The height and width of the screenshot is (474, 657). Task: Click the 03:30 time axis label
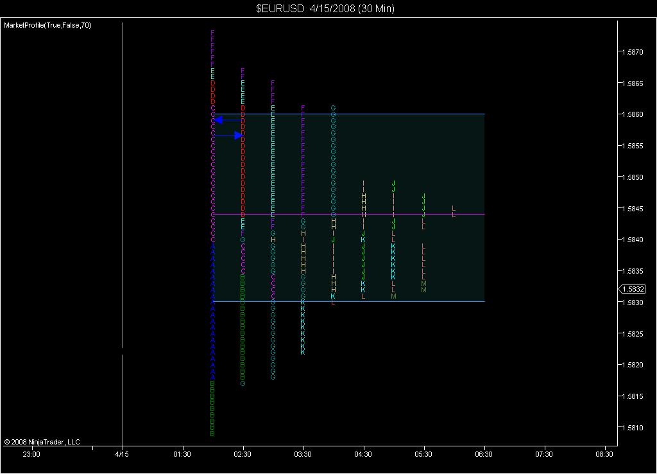click(x=303, y=454)
